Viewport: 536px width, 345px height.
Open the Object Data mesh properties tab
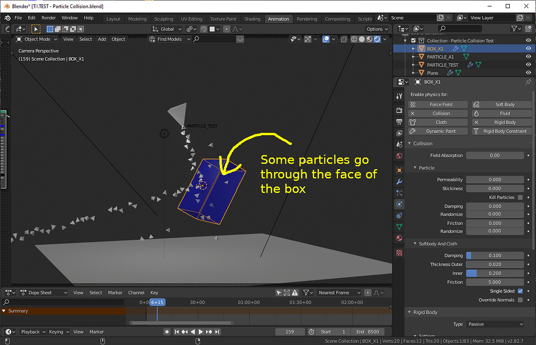tap(399, 227)
